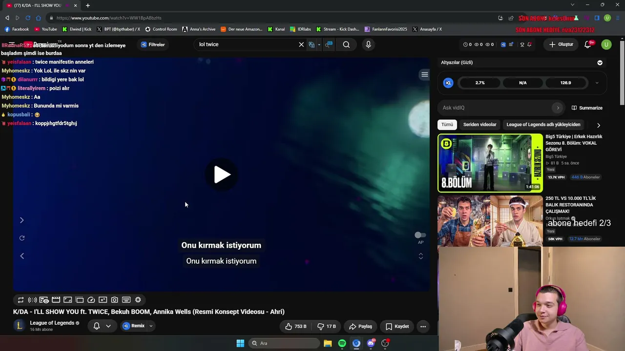Screen dimensions: 625x351
Task: Open the translate dropdown arrow in search
Action: coord(319,44)
